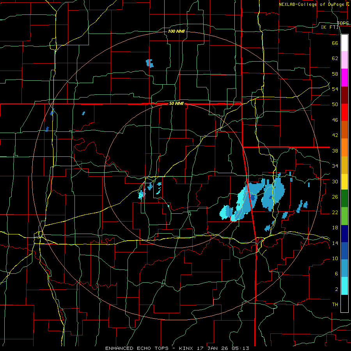Select the bright orange legend swatch
Viewport: 351px width, 351px height.
click(344, 147)
